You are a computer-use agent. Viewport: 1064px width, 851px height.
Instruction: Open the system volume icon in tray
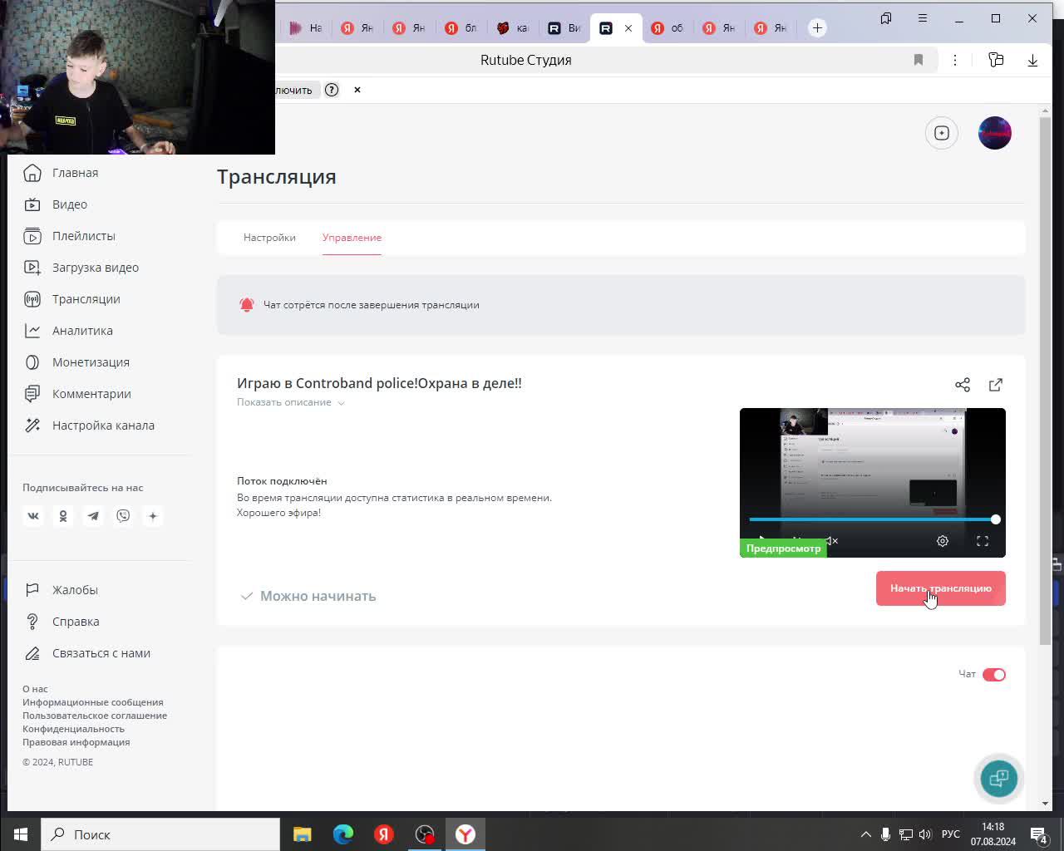tap(925, 834)
